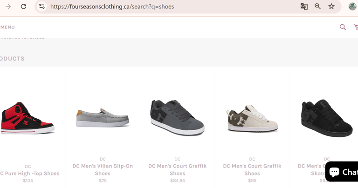Select the red and black high-top shoe image
This screenshot has height=188, width=358.
click(x=27, y=118)
